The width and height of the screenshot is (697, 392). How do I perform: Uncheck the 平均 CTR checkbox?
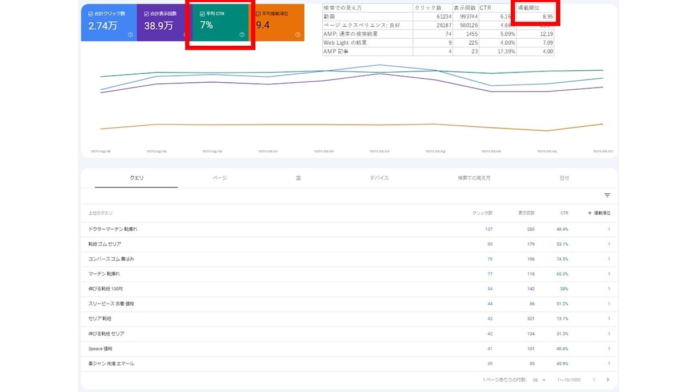(202, 14)
